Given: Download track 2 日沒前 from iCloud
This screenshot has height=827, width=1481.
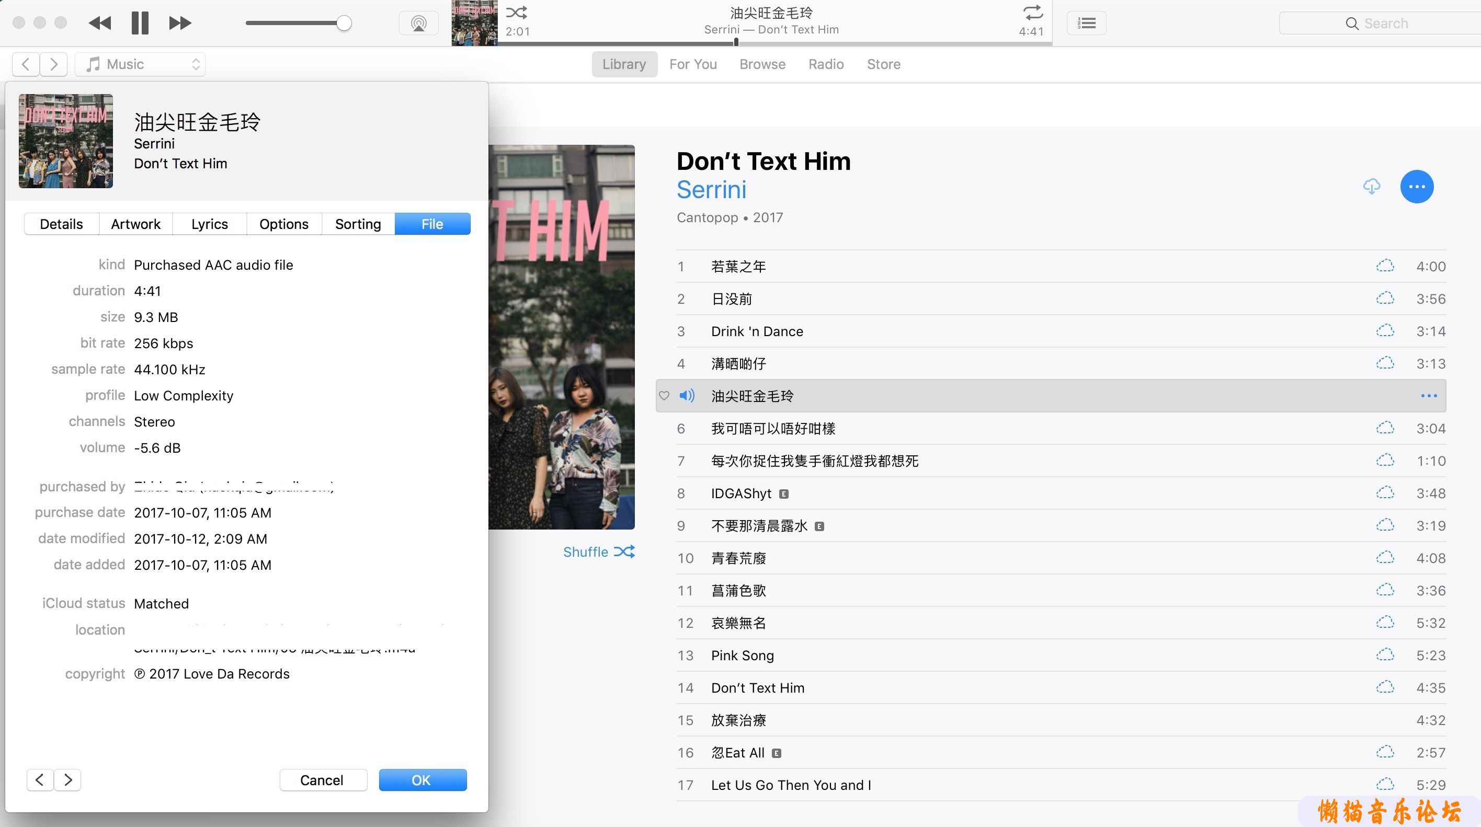Looking at the screenshot, I should click(1385, 298).
